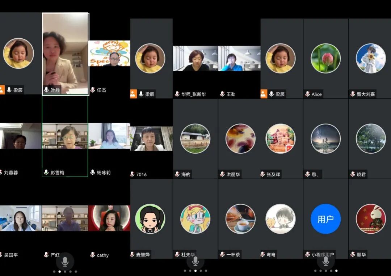The image size is (391, 276).
Task: Click 暨大刘嘉's sunflower anime avatar
Action: pyautogui.click(x=371, y=58)
